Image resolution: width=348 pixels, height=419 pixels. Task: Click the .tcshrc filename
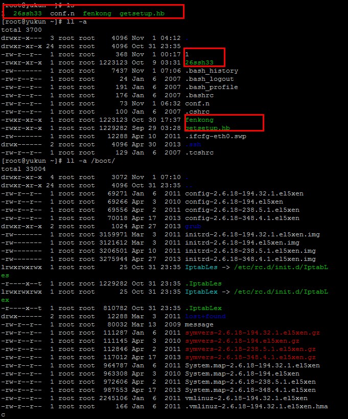(199, 152)
